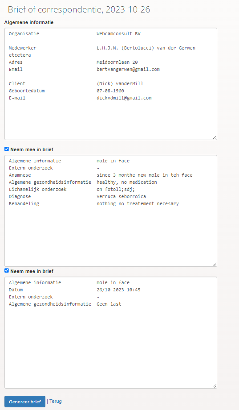239x410 pixels.
Task: Uncheck 'Neem mee in brief' above Anamnese box
Action: pyautogui.click(x=7, y=149)
